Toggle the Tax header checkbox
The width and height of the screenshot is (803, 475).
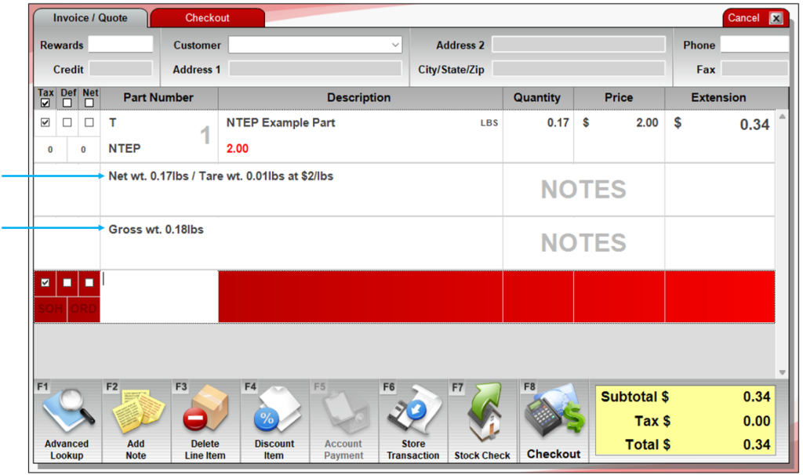pos(45,103)
